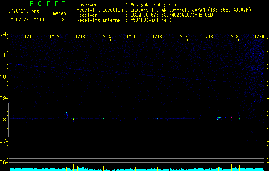This screenshot has height=171, width=269.
Task: Click the 1.1 kHz frequency tick label
Action: (3, 56)
